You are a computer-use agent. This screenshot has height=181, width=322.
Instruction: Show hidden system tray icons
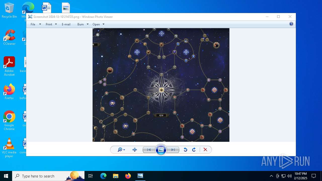[271, 176]
